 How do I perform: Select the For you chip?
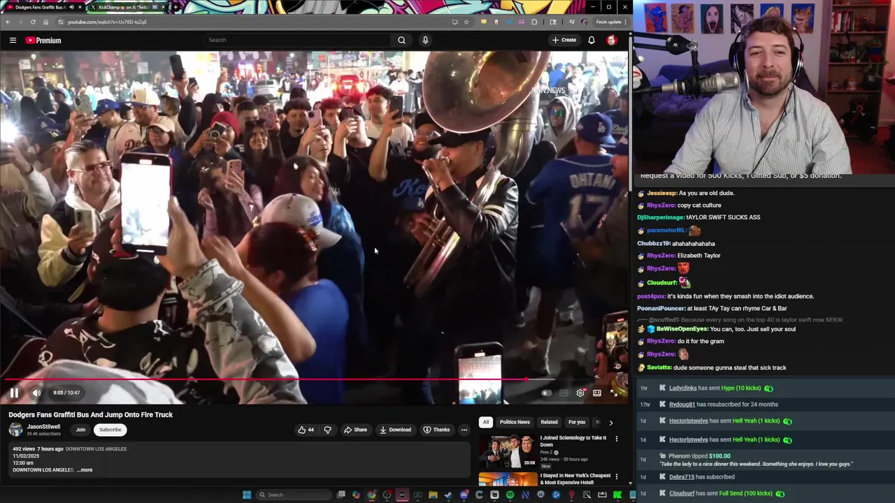click(576, 422)
